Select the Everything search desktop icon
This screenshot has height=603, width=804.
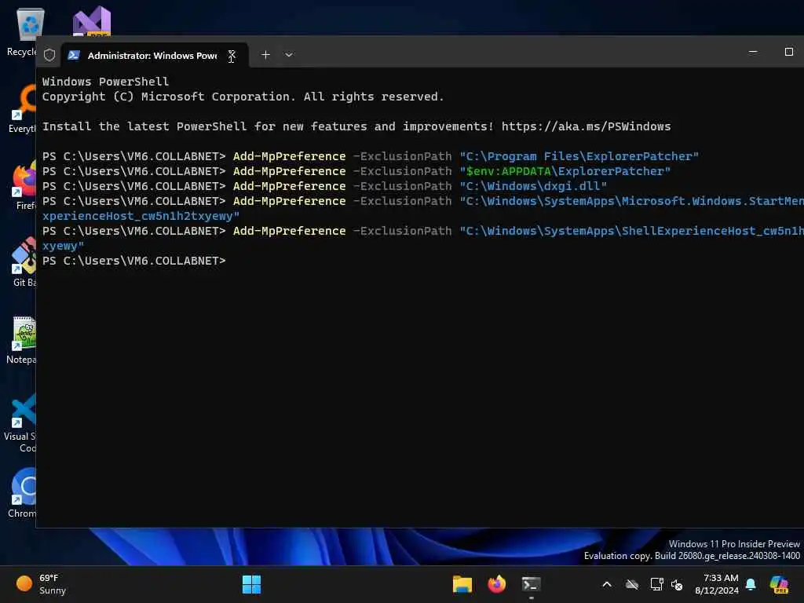23,108
